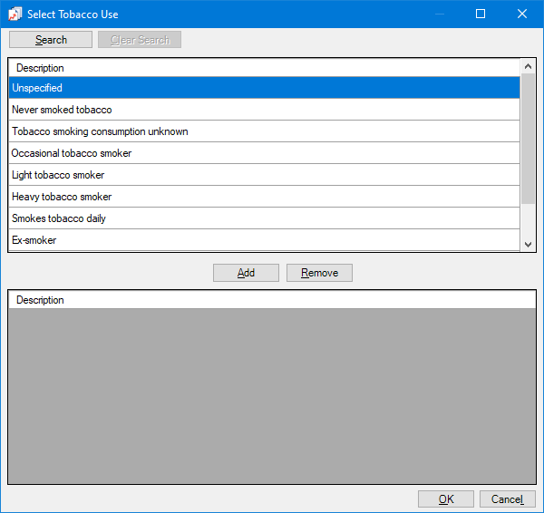Select Light tobacco smoker row

pos(263,175)
